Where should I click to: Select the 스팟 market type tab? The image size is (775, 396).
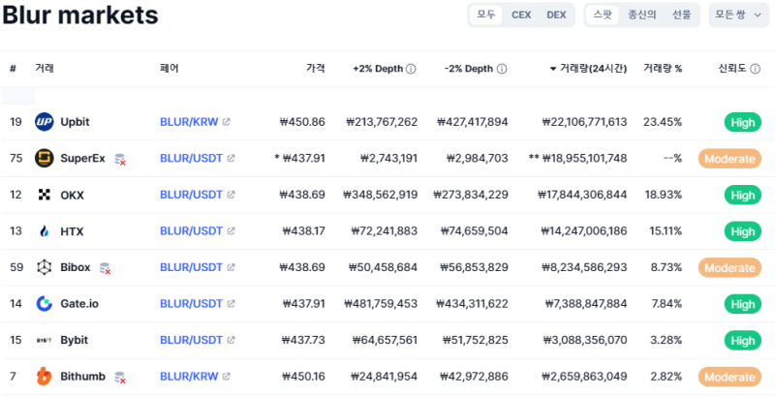tap(603, 15)
